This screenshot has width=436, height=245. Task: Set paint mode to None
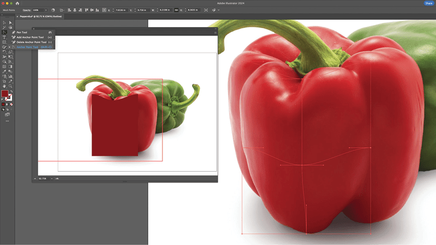(x=11, y=104)
